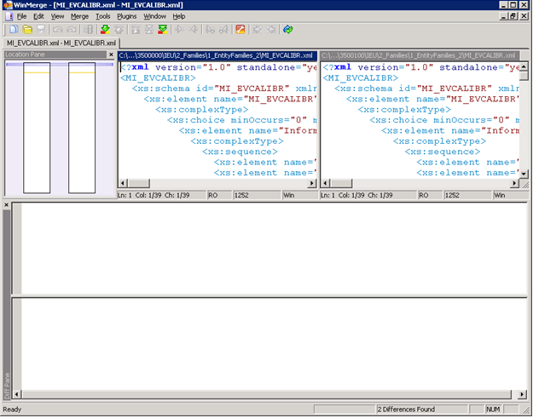
Task: Click right pane vertical scrollbar down arrow
Action: pos(524,174)
